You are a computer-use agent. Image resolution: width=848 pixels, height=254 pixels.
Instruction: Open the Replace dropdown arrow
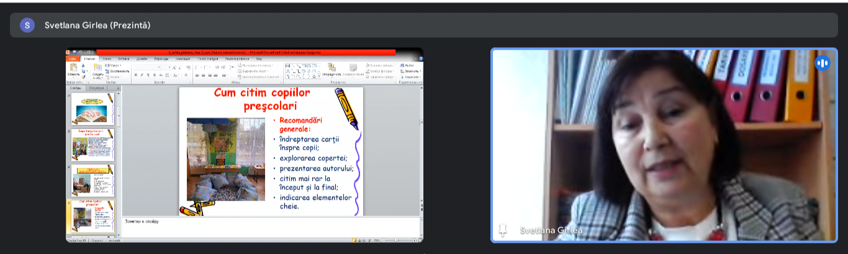420,71
